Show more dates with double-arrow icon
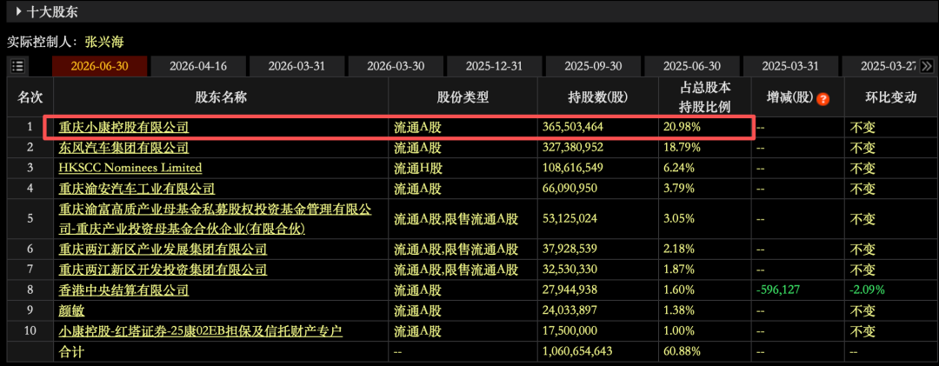The width and height of the screenshot is (939, 366). click(x=926, y=66)
